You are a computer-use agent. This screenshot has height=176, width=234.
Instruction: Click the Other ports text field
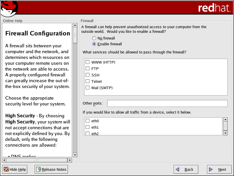click(167, 103)
